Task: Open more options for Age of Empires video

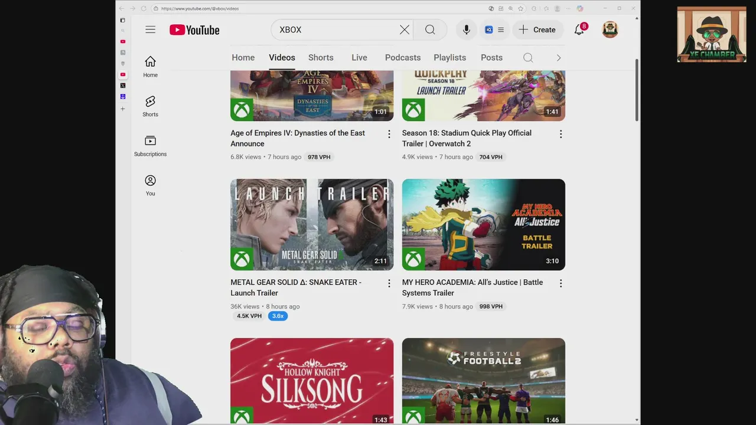Action: (389, 134)
